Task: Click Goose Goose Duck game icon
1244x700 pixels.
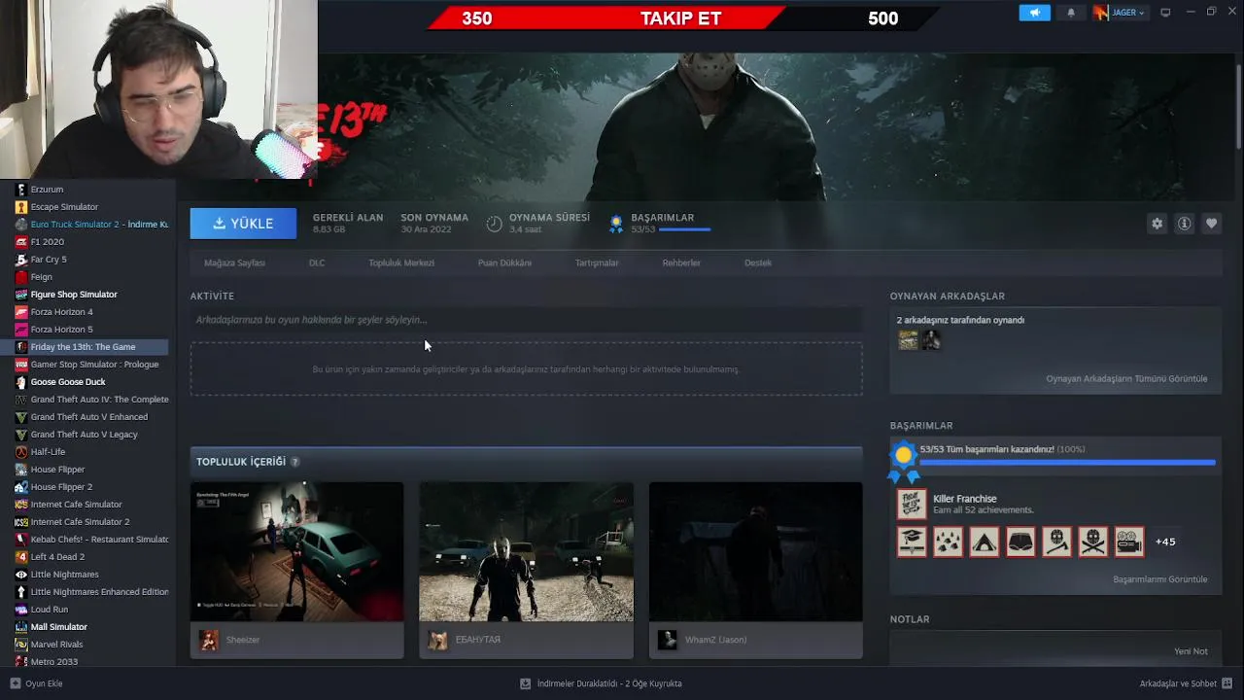Action: 21,382
